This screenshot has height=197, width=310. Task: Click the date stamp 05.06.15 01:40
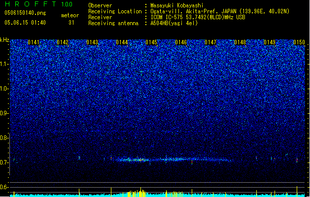point(25,23)
